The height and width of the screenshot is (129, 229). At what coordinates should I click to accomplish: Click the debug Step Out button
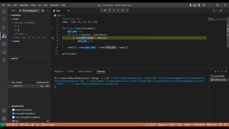pyautogui.click(x=118, y=10)
